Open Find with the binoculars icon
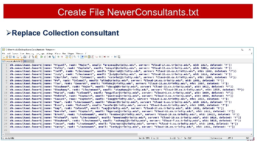The image size is (257, 144). (x=50, y=57)
